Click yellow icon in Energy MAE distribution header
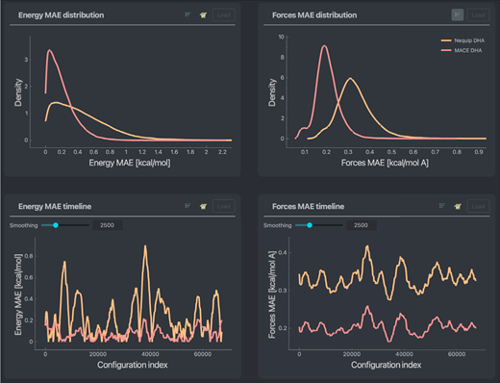Screen dimensions: 500x383 (x=203, y=15)
